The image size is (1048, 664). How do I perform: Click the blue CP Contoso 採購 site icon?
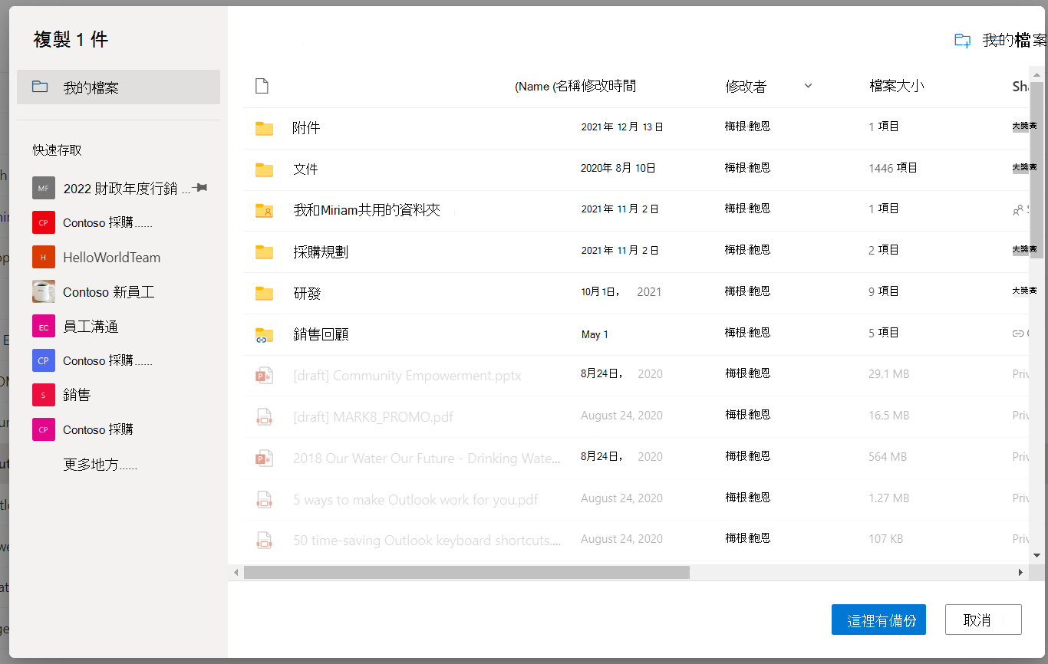tap(44, 360)
